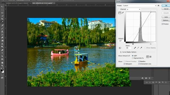Select the Eyedropper tool in toolbar

click(2, 22)
